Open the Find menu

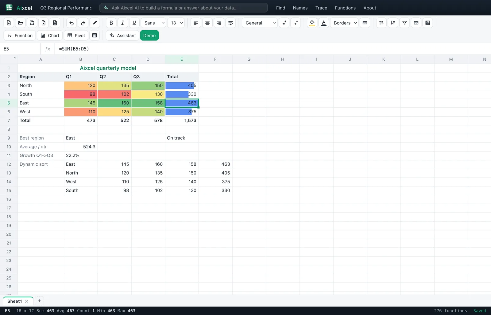[280, 8]
